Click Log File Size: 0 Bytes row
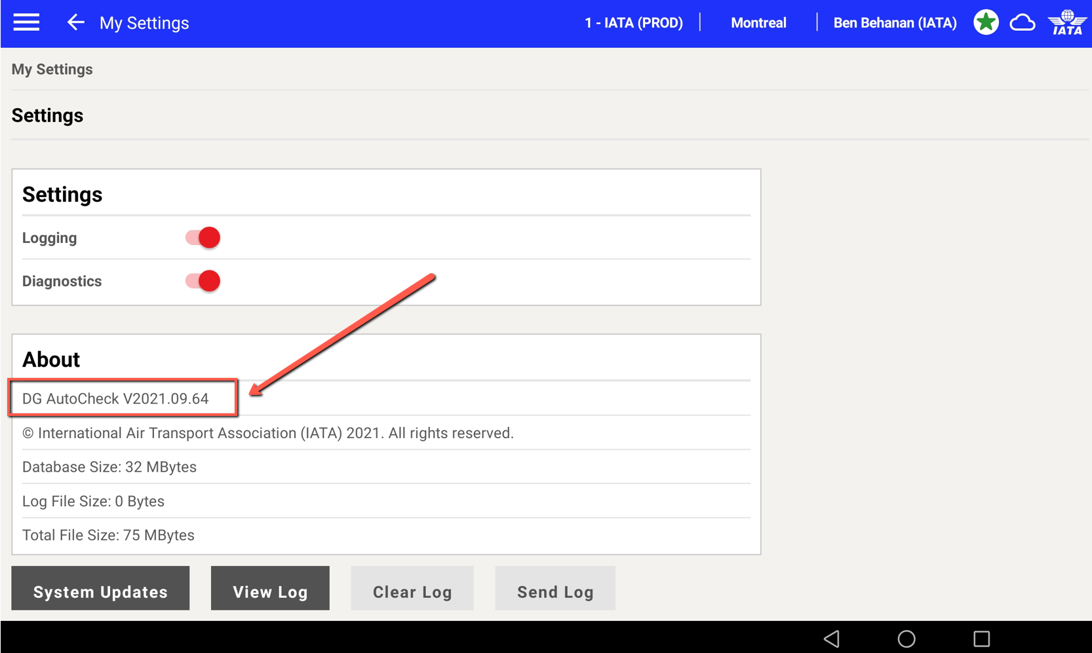This screenshot has width=1092, height=653. [386, 501]
